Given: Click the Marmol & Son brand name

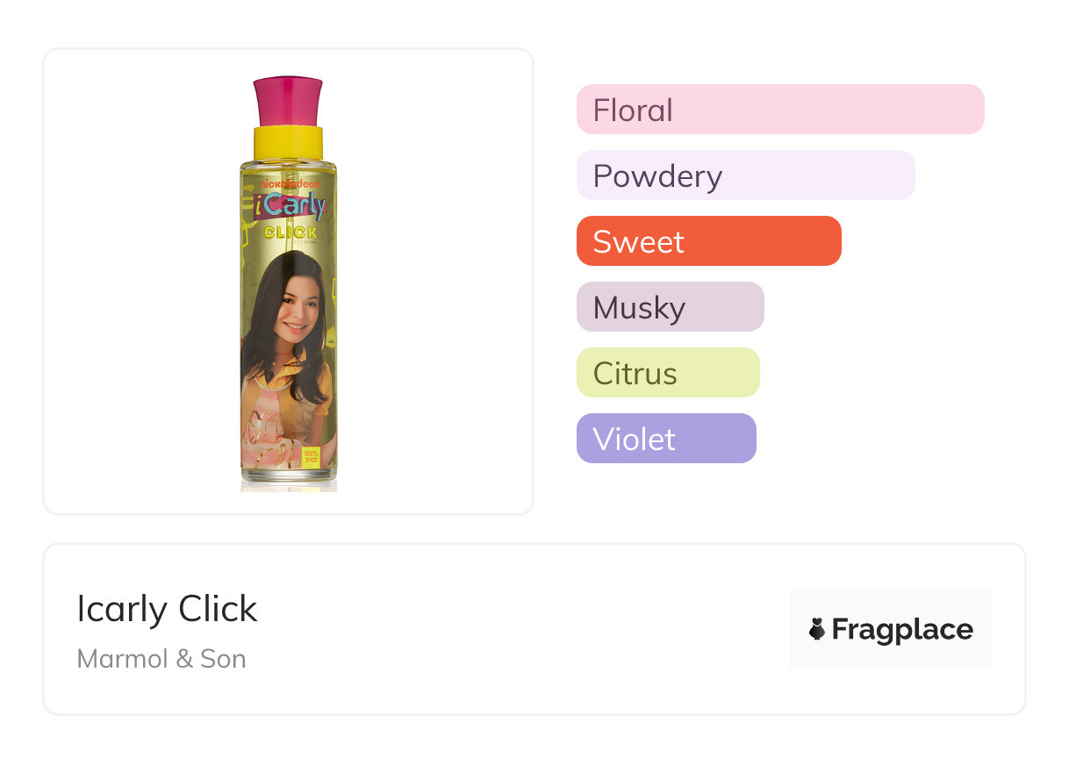Looking at the screenshot, I should [x=161, y=659].
